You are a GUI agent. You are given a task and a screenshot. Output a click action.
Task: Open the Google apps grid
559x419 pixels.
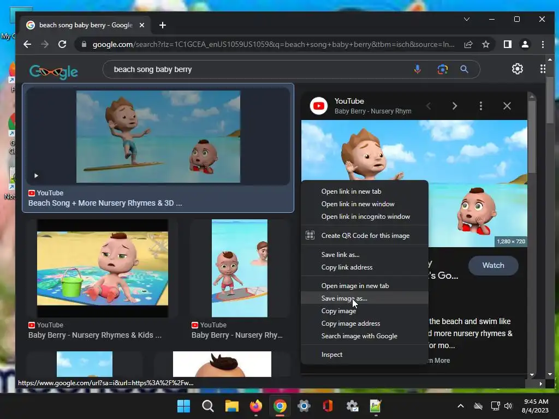click(543, 69)
